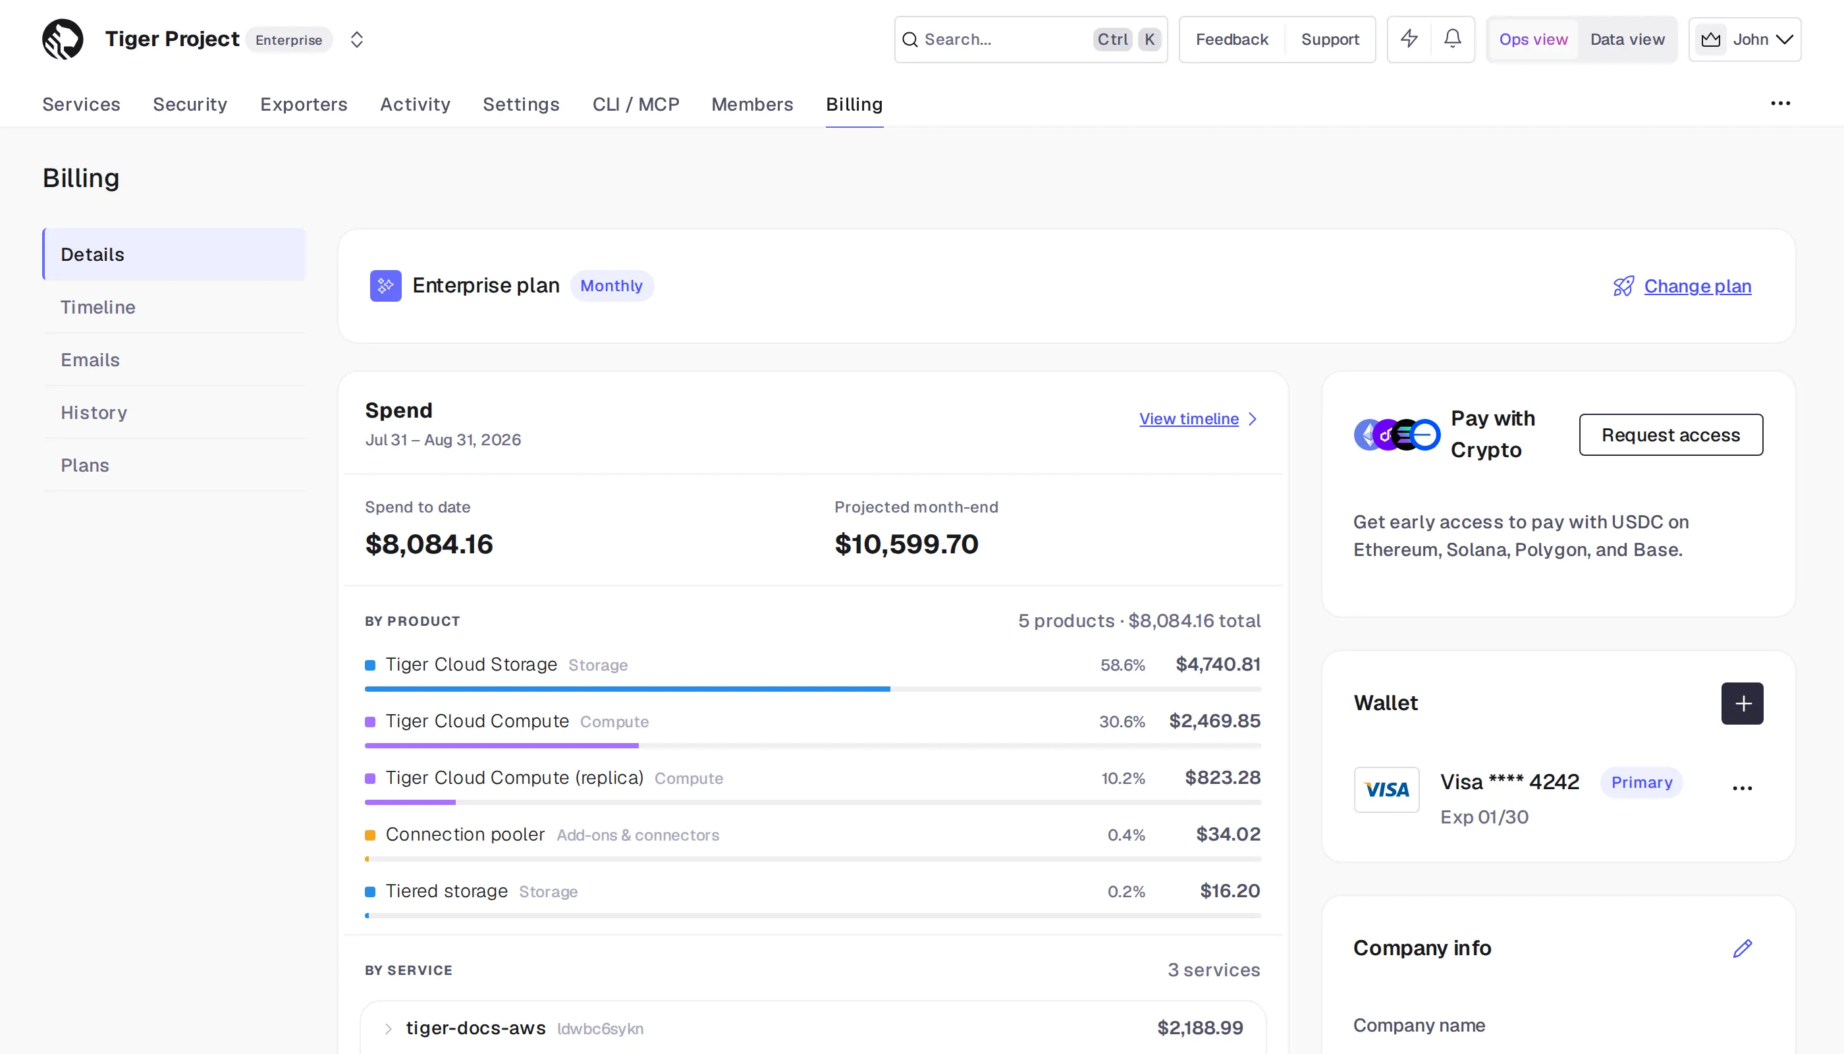
Task: Open the Activity tab
Action: pos(415,104)
